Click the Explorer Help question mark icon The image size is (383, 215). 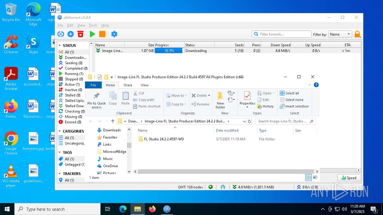point(316,85)
